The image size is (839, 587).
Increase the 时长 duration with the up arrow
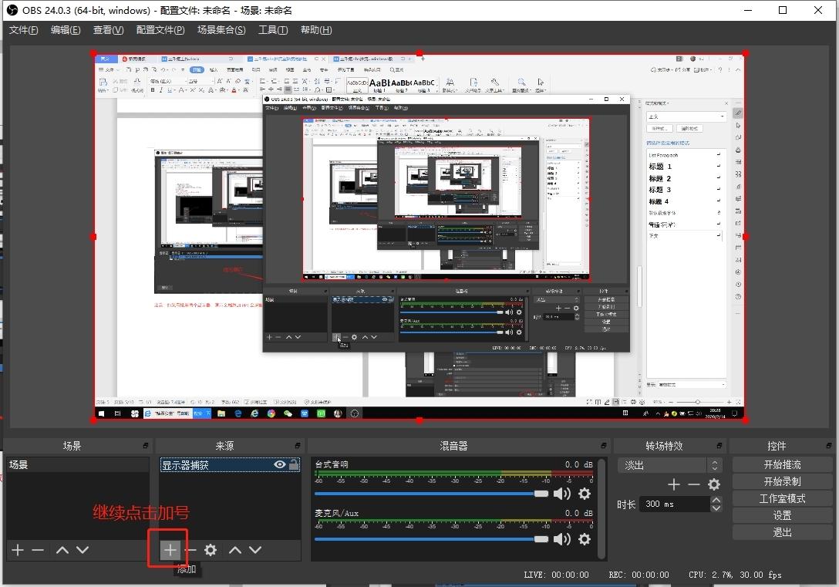(716, 500)
